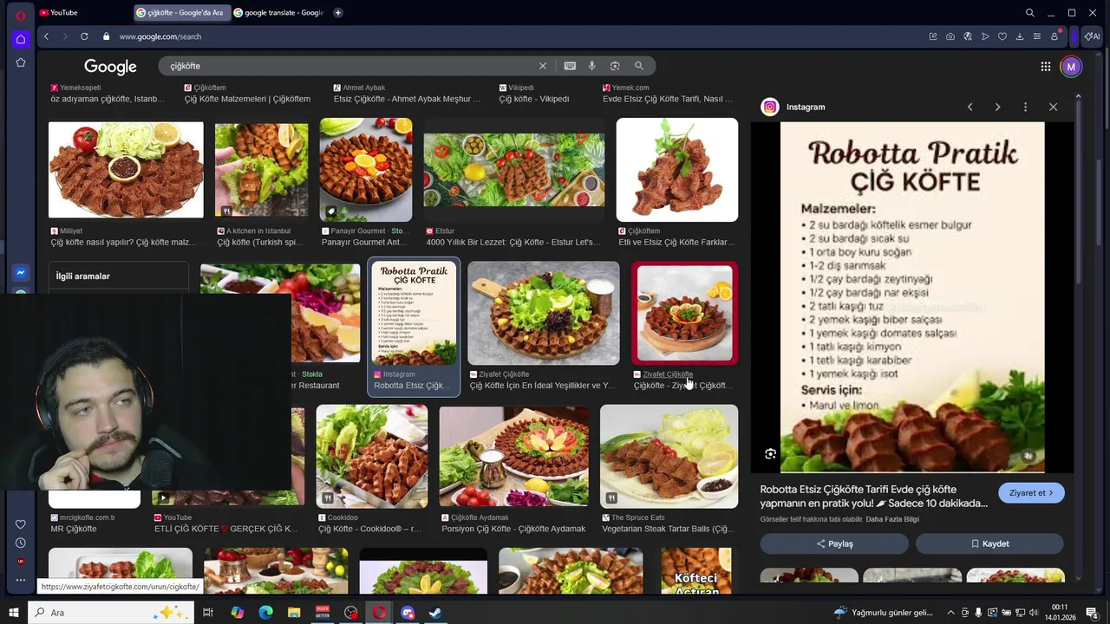
Task: Switch to the YouTube tab
Action: pyautogui.click(x=84, y=12)
